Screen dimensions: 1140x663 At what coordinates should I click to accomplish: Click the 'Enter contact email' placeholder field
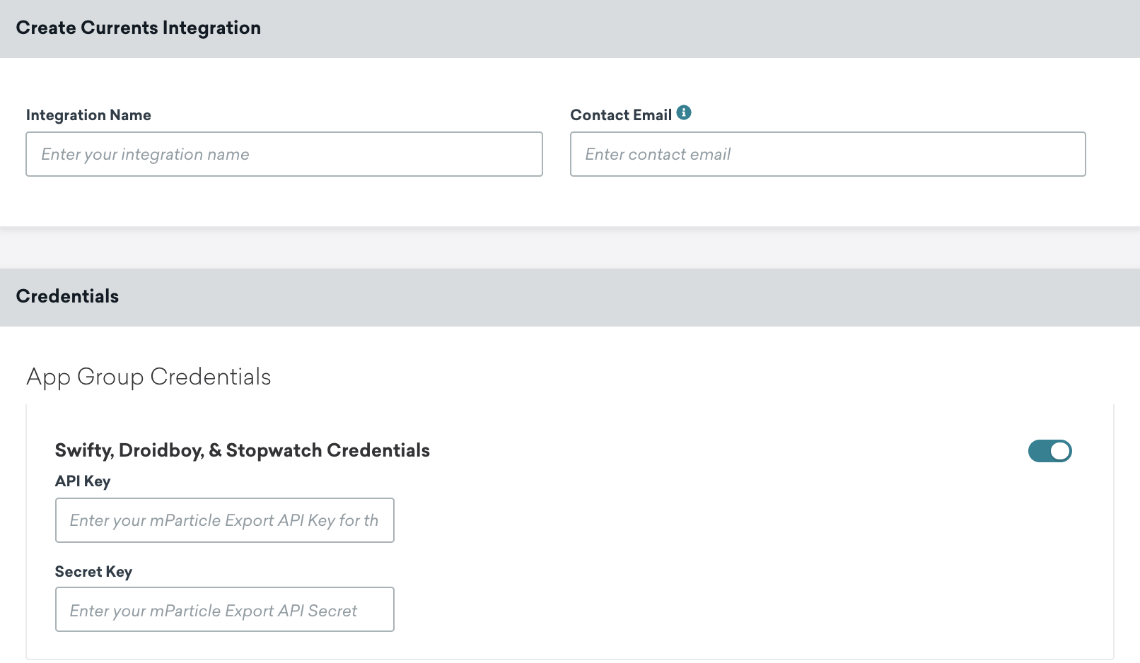tap(827, 154)
